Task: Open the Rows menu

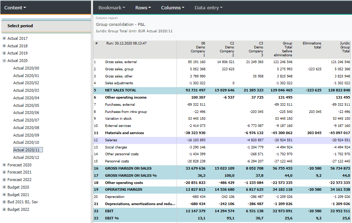Action: (x=143, y=8)
